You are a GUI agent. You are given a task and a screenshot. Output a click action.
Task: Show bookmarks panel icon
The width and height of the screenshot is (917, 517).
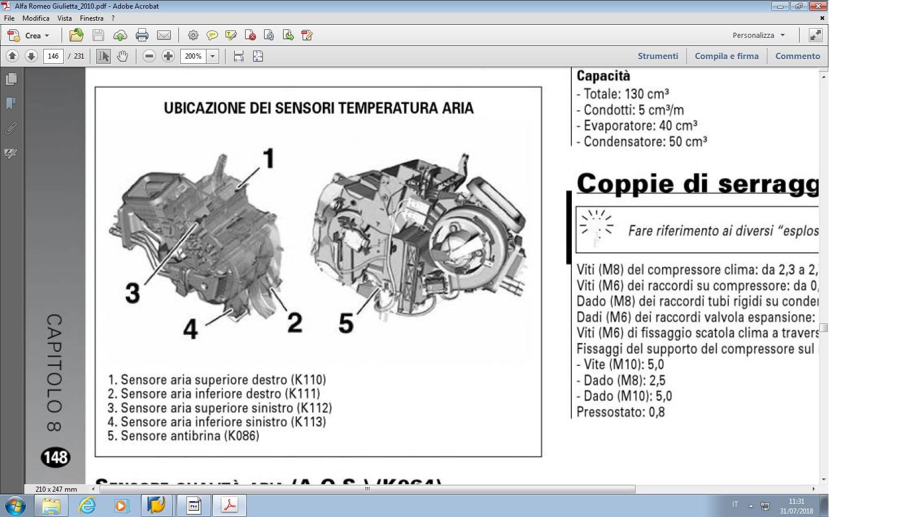point(11,103)
